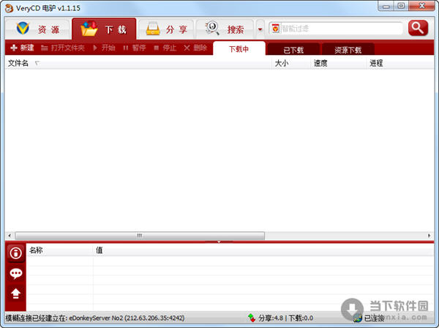The height and width of the screenshot is (328, 439).
Task: Click the horizontal scrollbar left arrow
Action: point(10,236)
